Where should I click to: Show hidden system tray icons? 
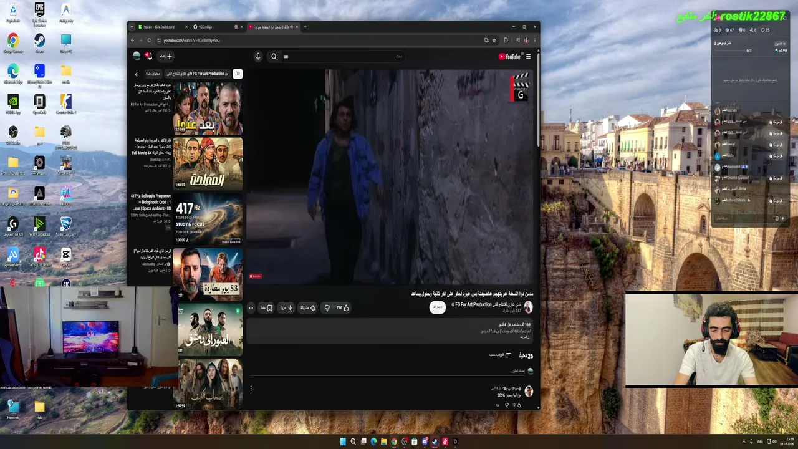point(744,442)
